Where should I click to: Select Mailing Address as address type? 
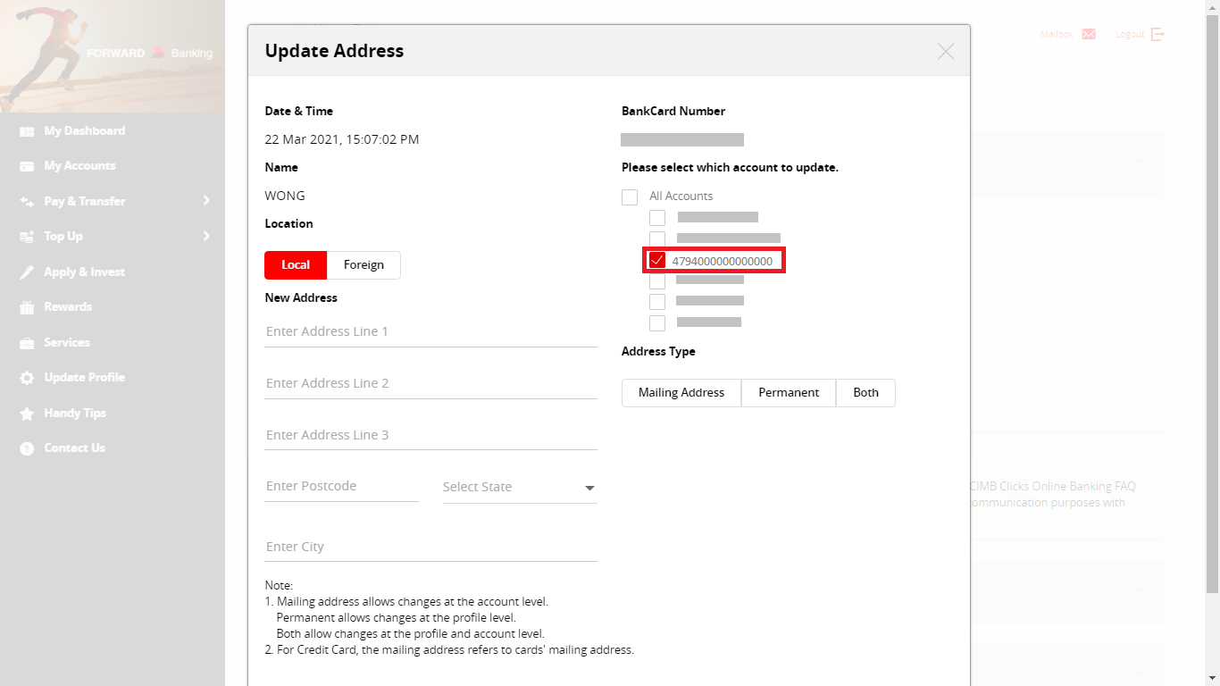point(681,393)
